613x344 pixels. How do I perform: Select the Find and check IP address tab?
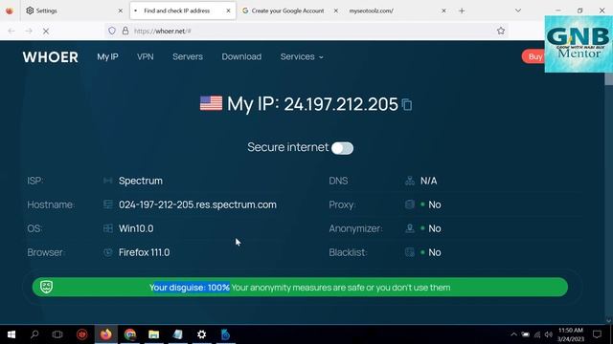pos(183,11)
